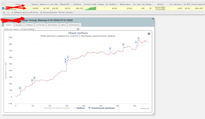Click the 'Общая прибыль' chart title
205x119 pixels.
coord(78,33)
